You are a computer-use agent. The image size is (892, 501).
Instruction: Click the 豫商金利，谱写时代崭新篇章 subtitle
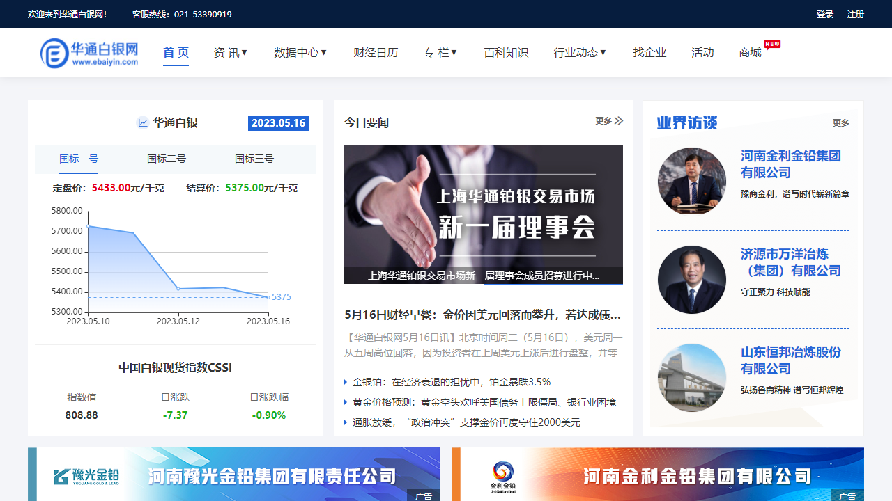(x=795, y=194)
